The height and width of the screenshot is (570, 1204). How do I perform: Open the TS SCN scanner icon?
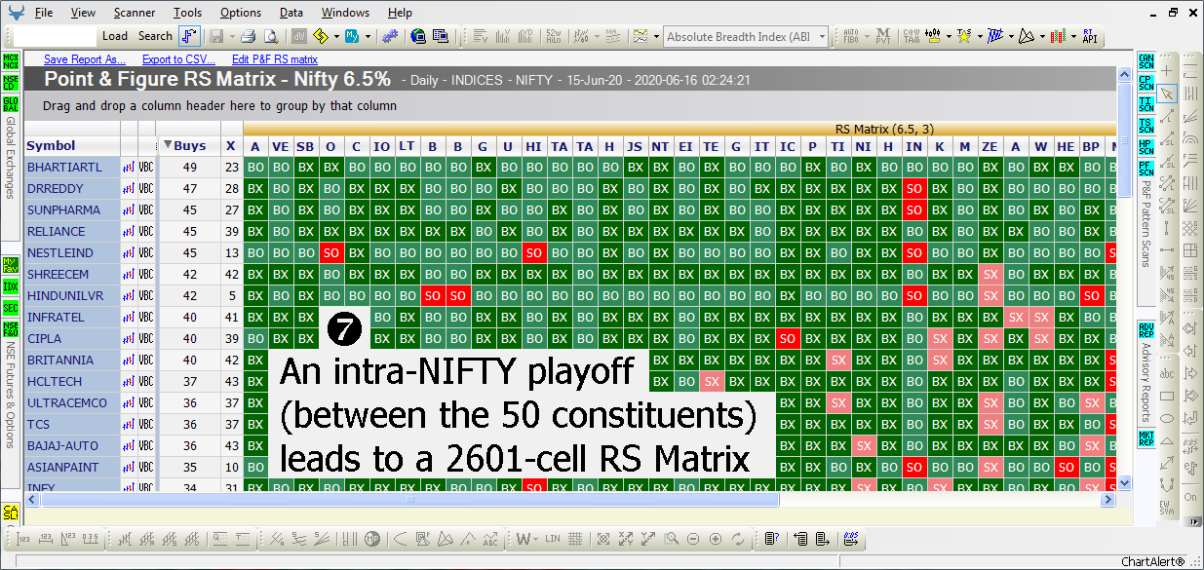(1146, 127)
